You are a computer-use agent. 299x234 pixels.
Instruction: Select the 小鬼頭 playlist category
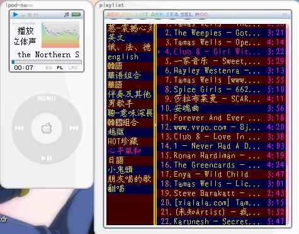(130, 170)
